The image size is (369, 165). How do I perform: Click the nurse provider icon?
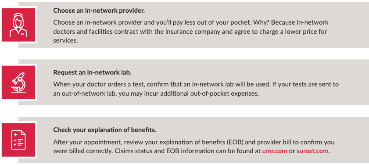coord(18,25)
